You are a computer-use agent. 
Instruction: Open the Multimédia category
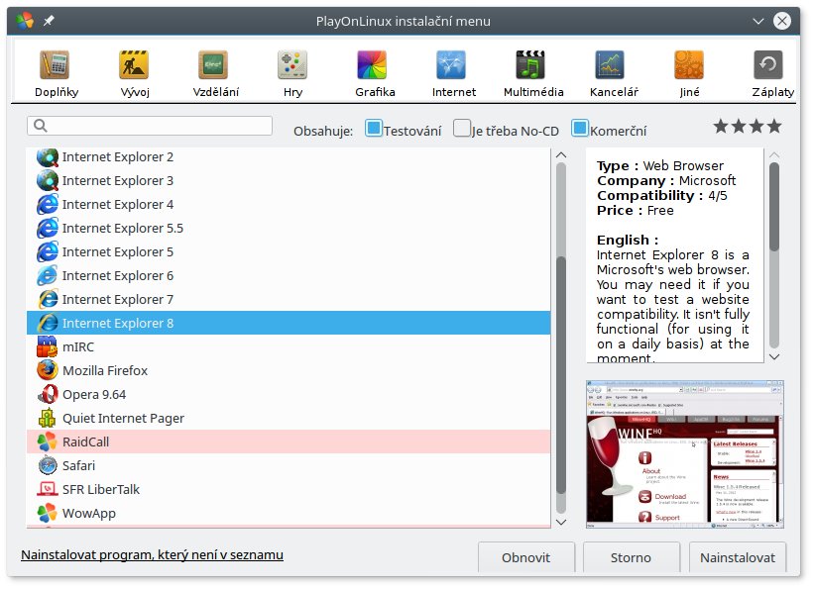532,74
